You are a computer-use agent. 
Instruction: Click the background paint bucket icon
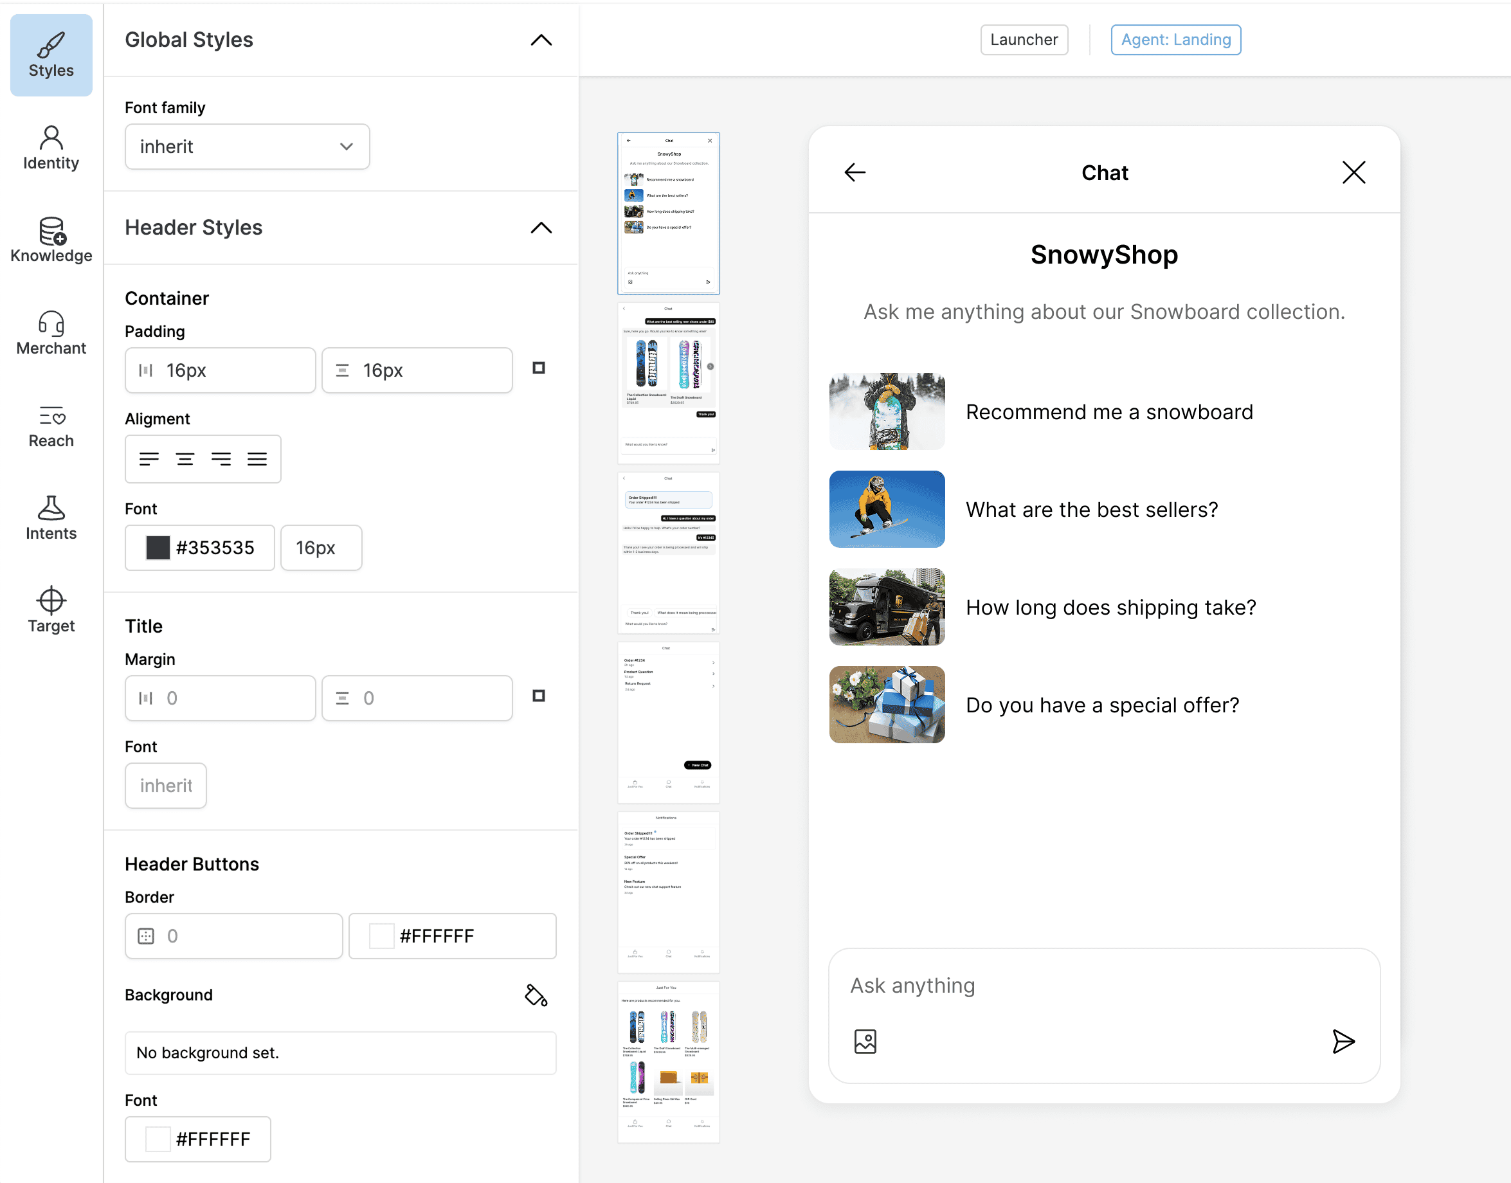[536, 995]
